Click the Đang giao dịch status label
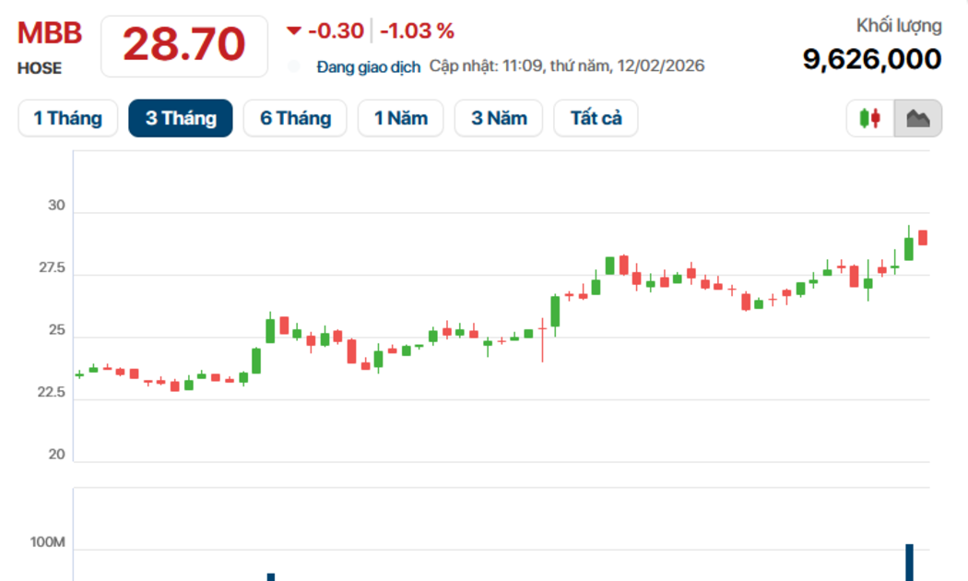Image resolution: width=968 pixels, height=581 pixels. pyautogui.click(x=369, y=66)
